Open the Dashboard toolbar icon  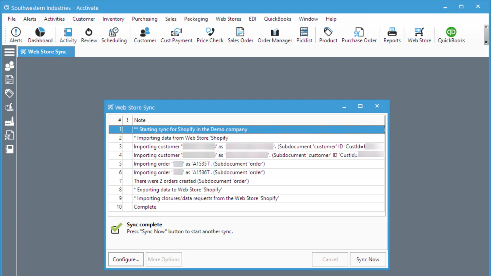pyautogui.click(x=40, y=35)
